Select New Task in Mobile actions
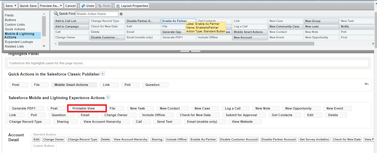This screenshot has width=377, height=153. pyautogui.click(x=140, y=108)
